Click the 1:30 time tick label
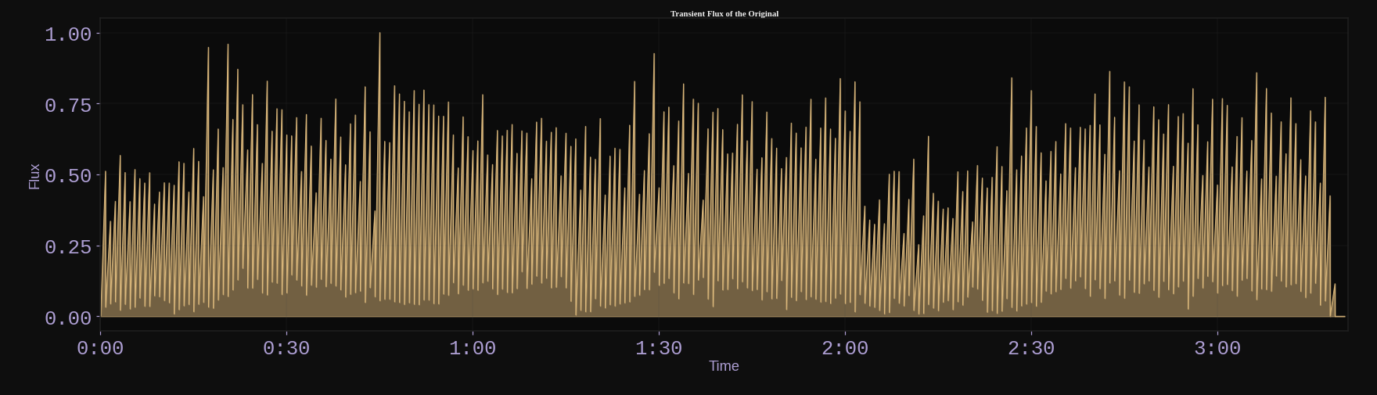Image resolution: width=1377 pixels, height=395 pixels. [659, 348]
